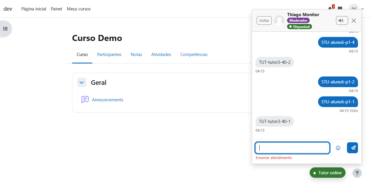Image resolution: width=371 pixels, height=187 pixels.
Task: Navigate to Meus cursos
Action: point(79,9)
